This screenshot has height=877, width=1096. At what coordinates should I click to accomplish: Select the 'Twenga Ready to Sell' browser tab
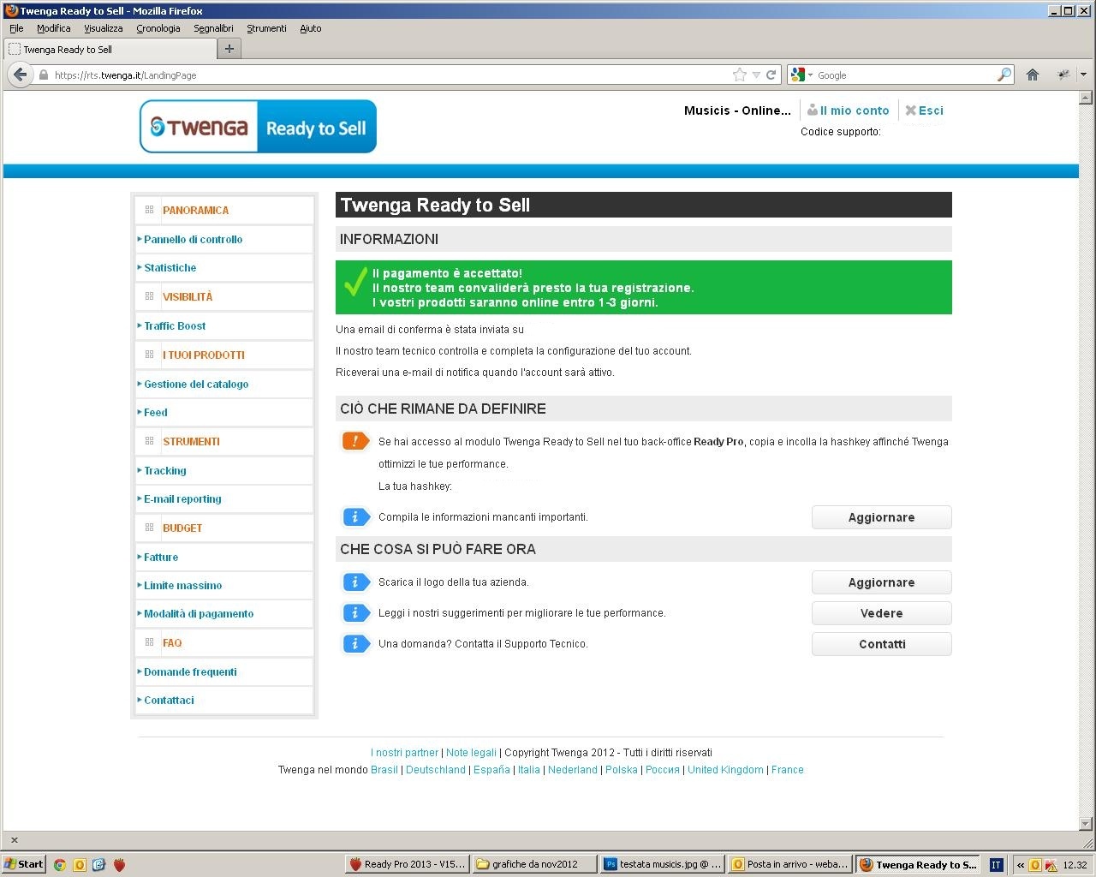[x=110, y=49]
